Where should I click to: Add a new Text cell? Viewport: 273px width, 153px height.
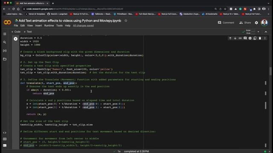[28, 32]
